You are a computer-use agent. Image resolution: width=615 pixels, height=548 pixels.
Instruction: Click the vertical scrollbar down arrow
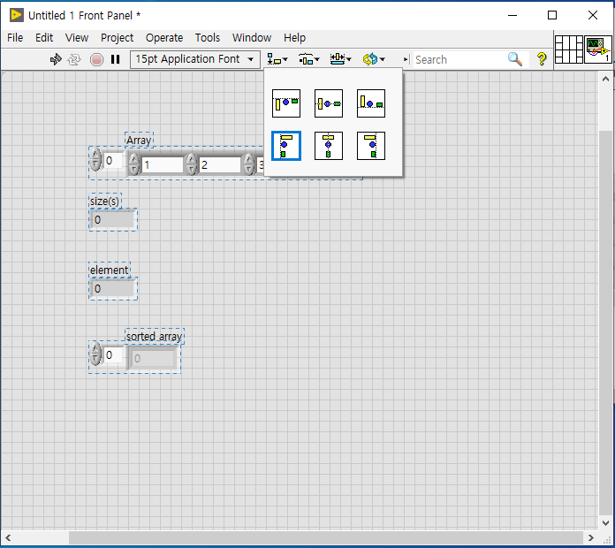point(605,523)
